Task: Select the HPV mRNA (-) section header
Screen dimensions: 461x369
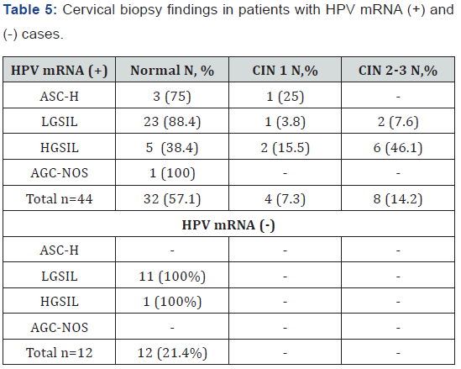Action: (228, 224)
